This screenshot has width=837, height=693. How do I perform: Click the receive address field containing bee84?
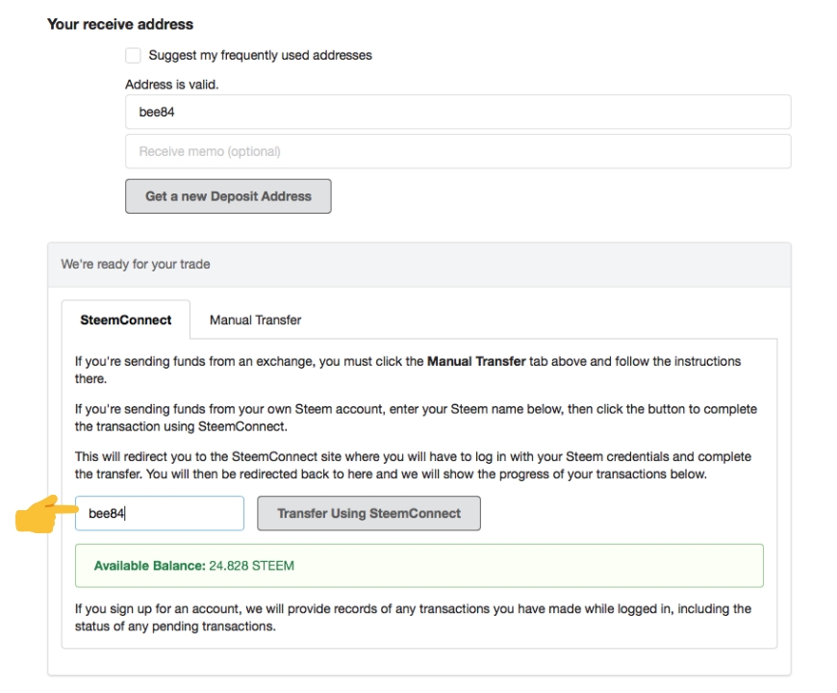point(458,112)
